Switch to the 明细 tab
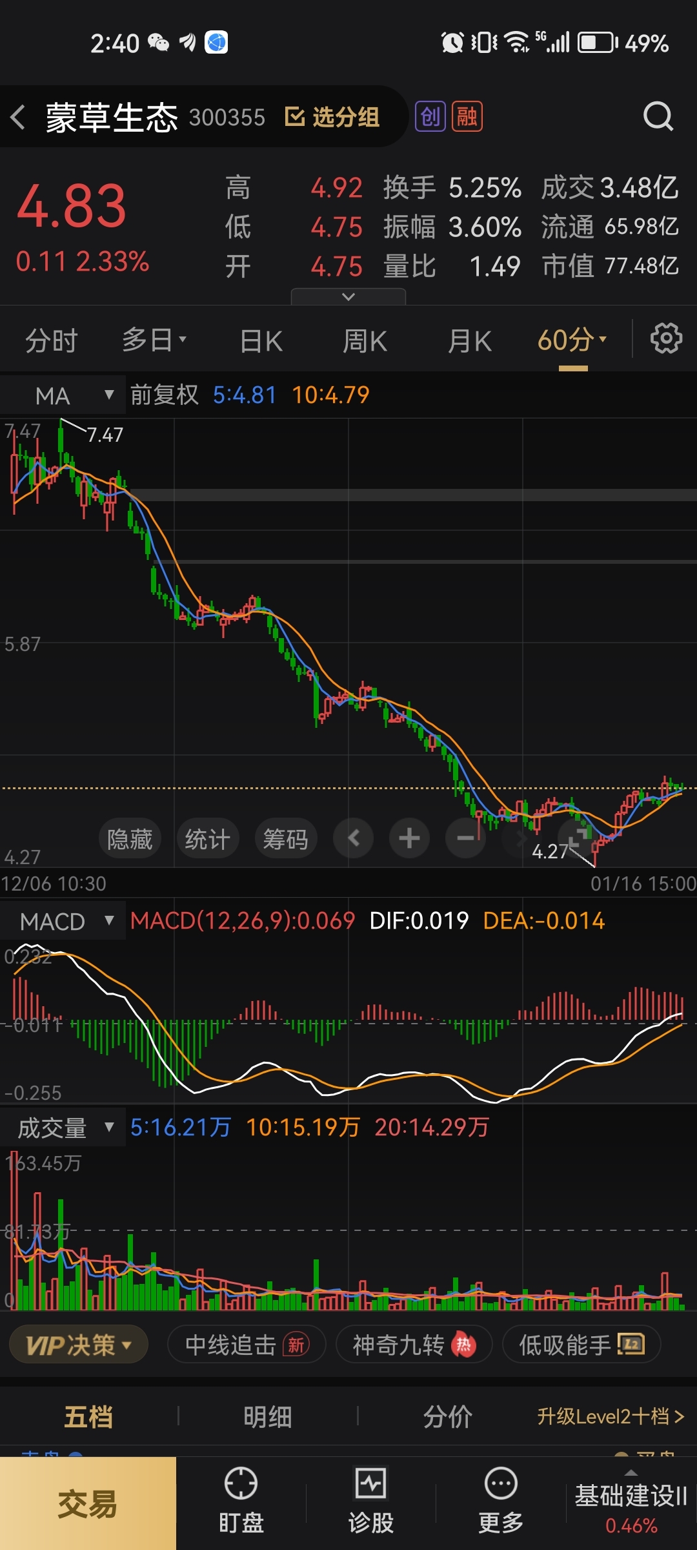Image resolution: width=697 pixels, height=1550 pixels. tap(268, 1416)
